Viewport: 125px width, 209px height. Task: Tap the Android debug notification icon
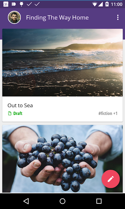click(21, 4)
